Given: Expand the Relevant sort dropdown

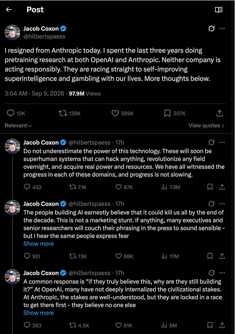Looking at the screenshot, I should click(18, 126).
